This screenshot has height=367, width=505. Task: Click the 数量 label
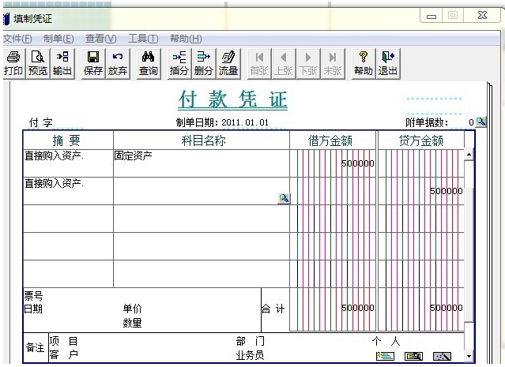coord(132,322)
